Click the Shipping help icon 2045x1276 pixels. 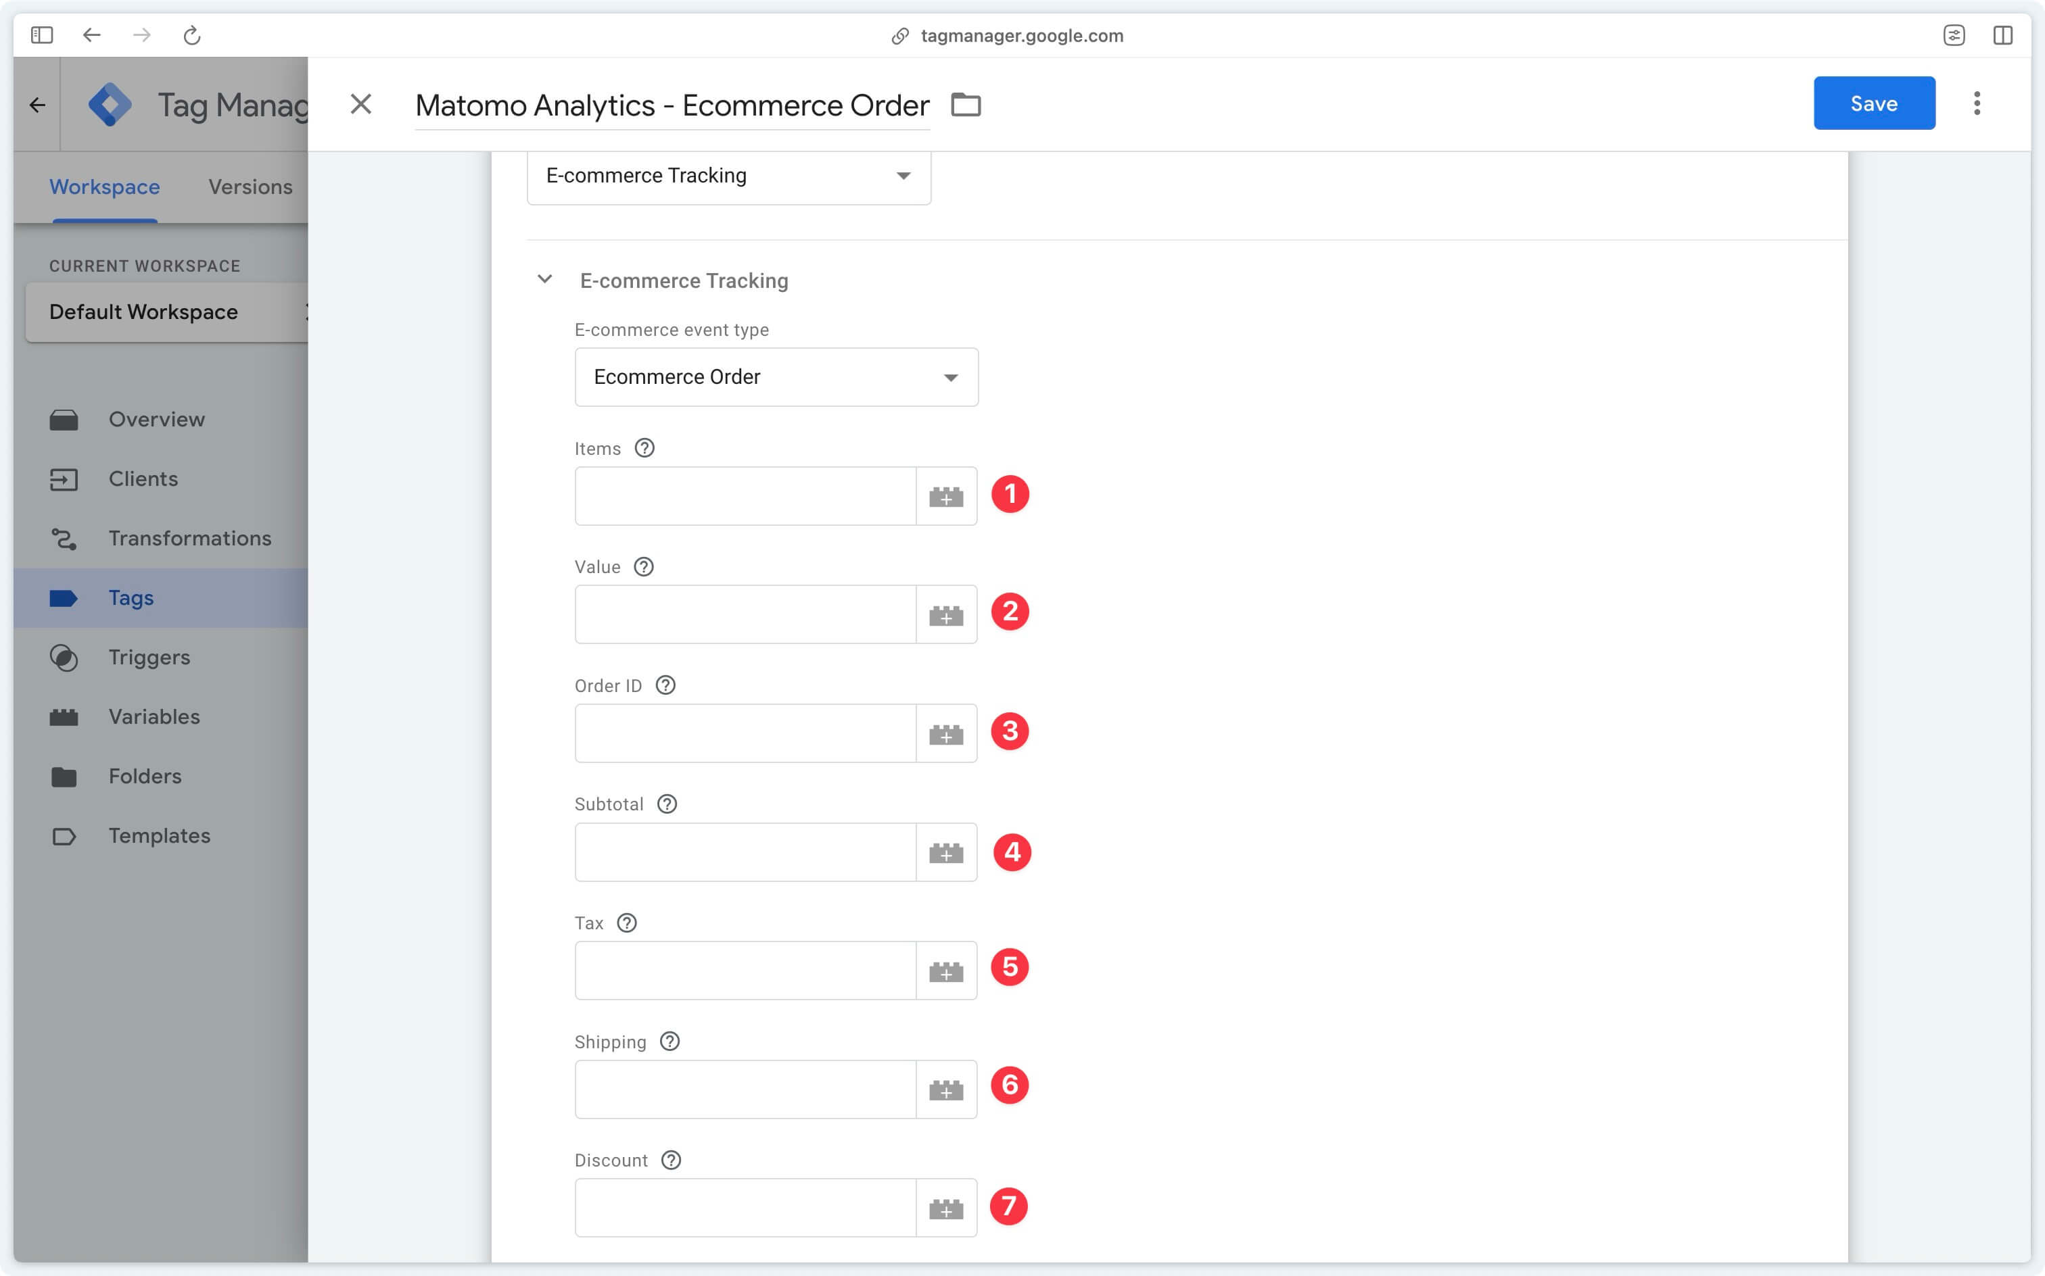(x=669, y=1041)
